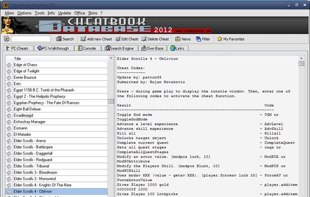
Task: Click the Delete Cheat button
Action: pos(155,39)
